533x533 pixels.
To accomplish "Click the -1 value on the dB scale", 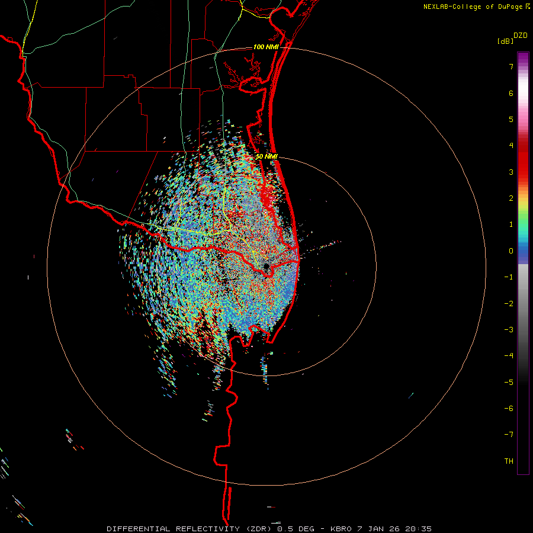I will tap(509, 277).
